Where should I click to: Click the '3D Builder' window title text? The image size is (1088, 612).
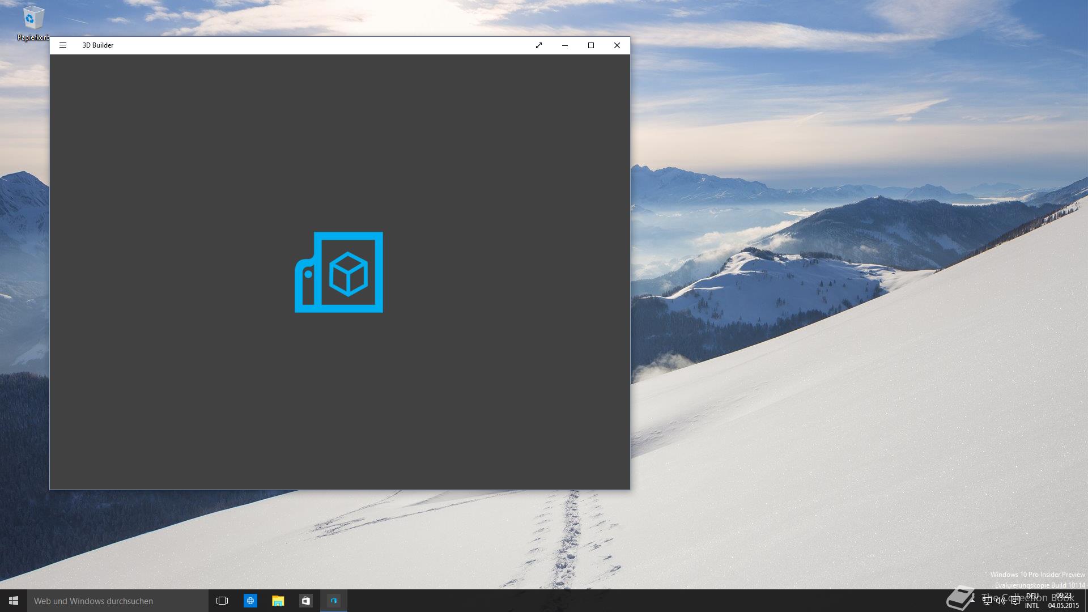(x=98, y=45)
